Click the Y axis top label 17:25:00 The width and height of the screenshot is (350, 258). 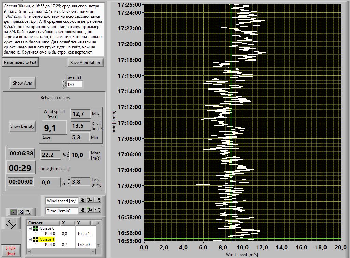(129, 5)
